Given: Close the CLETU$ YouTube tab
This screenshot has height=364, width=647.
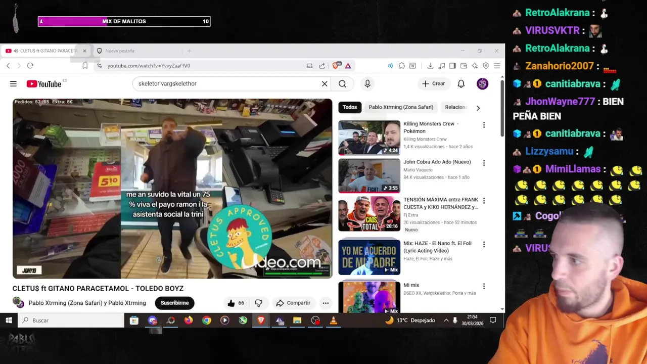Looking at the screenshot, I should click(x=84, y=51).
